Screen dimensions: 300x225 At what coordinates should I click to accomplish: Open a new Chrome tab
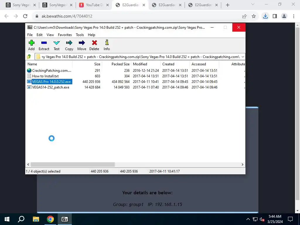[x=227, y=5]
